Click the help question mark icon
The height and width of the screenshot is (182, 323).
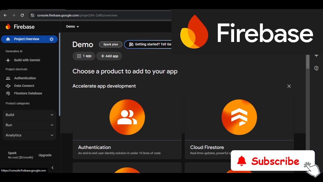316,68
